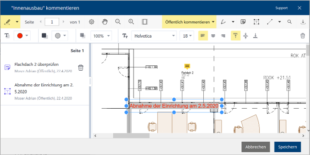This screenshot has width=310, height=155.
Task: Open the gray fill color picker
Action: 60,36
